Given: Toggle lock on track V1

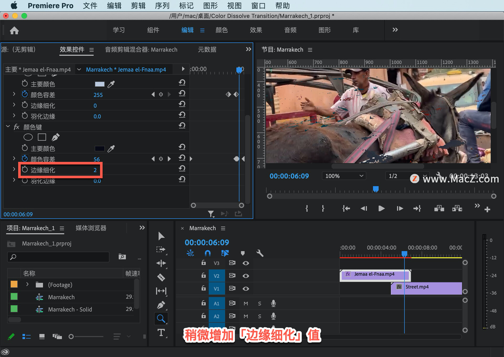Looking at the screenshot, I should click(x=203, y=288).
